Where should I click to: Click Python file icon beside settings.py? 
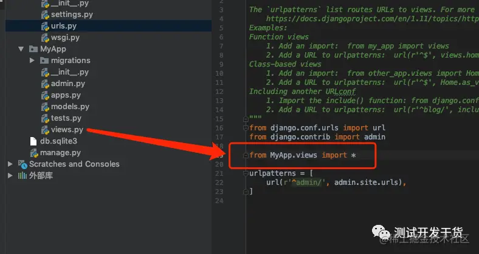click(x=45, y=15)
